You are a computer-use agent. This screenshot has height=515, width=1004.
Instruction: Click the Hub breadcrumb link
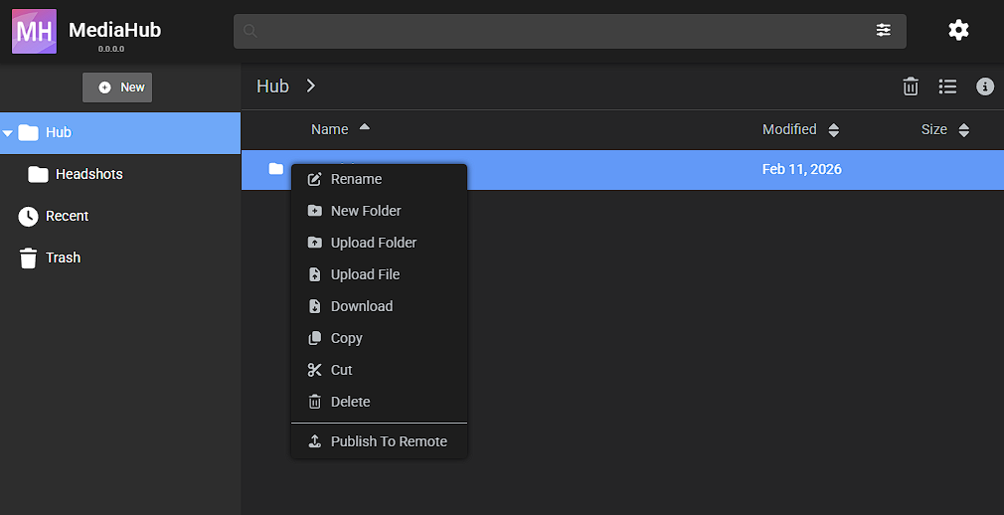(272, 86)
